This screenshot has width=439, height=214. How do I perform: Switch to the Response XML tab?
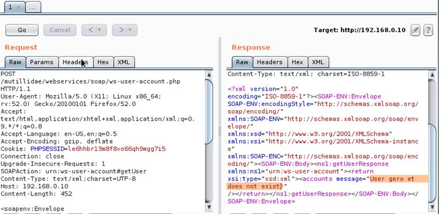point(318,62)
